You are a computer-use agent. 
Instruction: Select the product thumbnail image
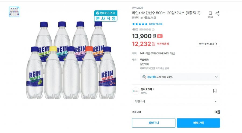pyautogui.click(x=14, y=12)
